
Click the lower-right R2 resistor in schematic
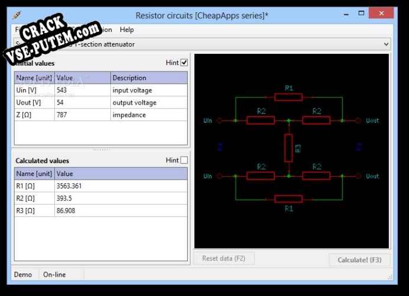[316, 176]
